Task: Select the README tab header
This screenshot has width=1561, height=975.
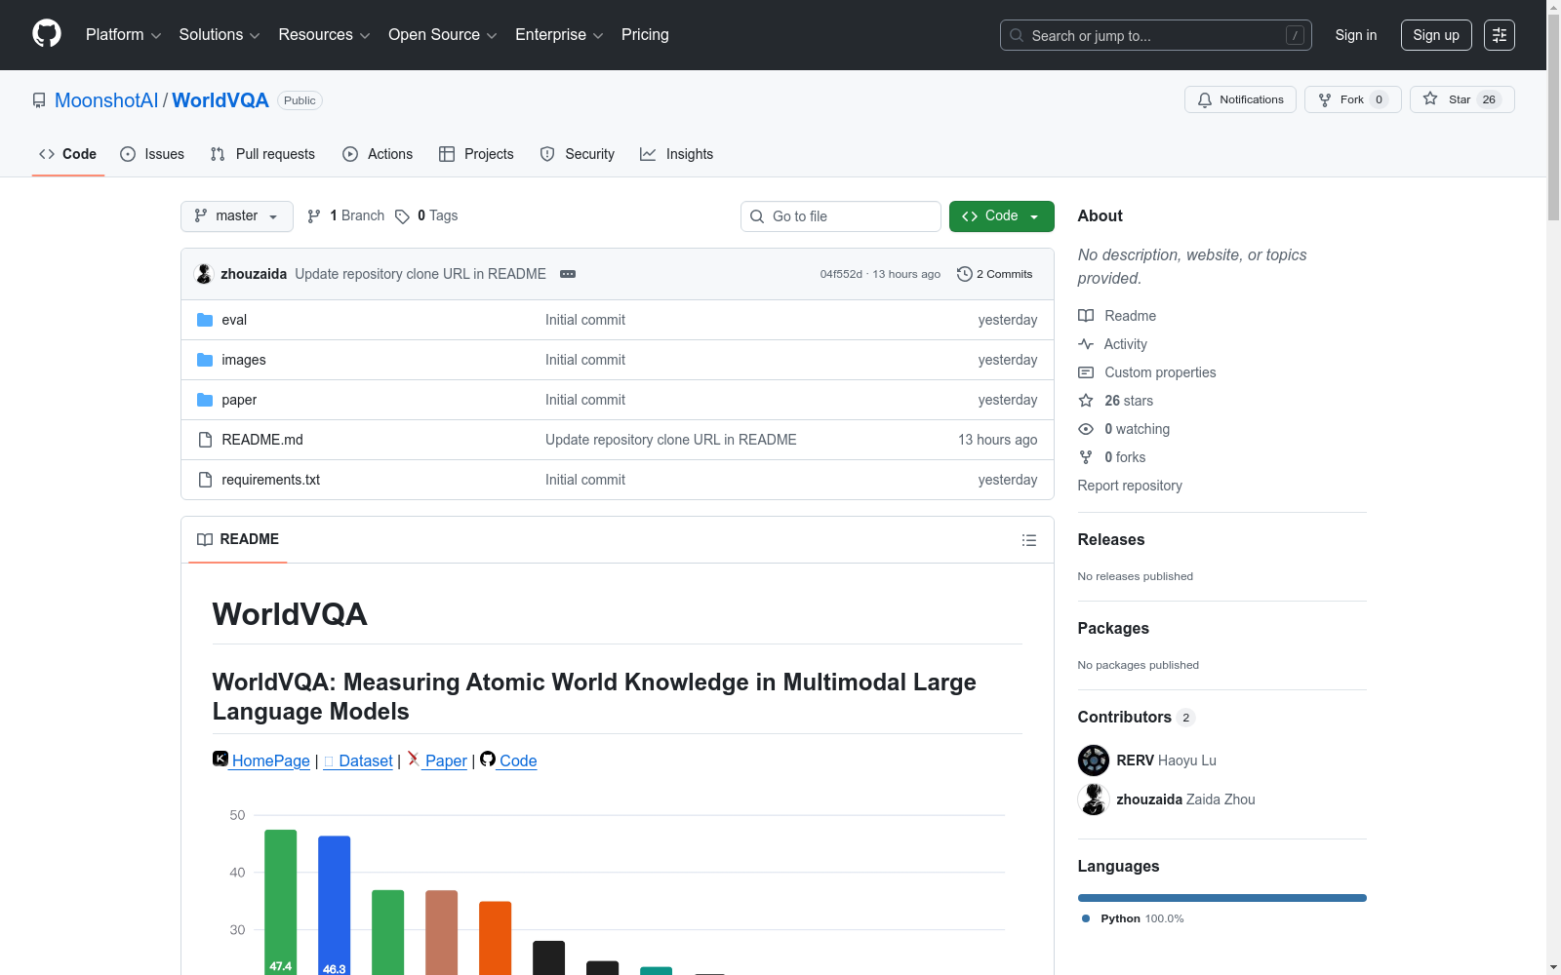Action: tap(238, 539)
